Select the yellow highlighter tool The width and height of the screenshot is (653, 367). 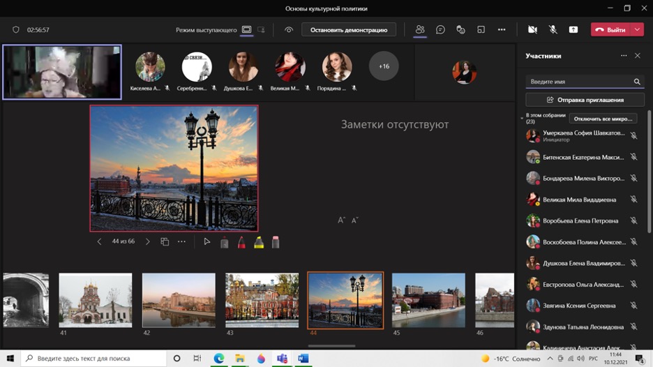(259, 242)
